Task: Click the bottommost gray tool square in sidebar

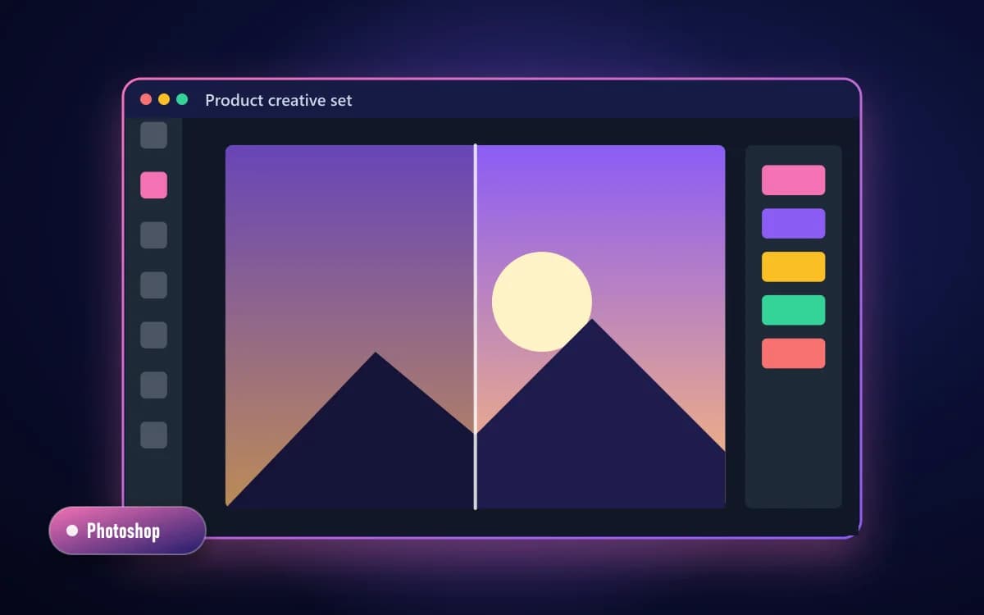Action: (x=153, y=435)
